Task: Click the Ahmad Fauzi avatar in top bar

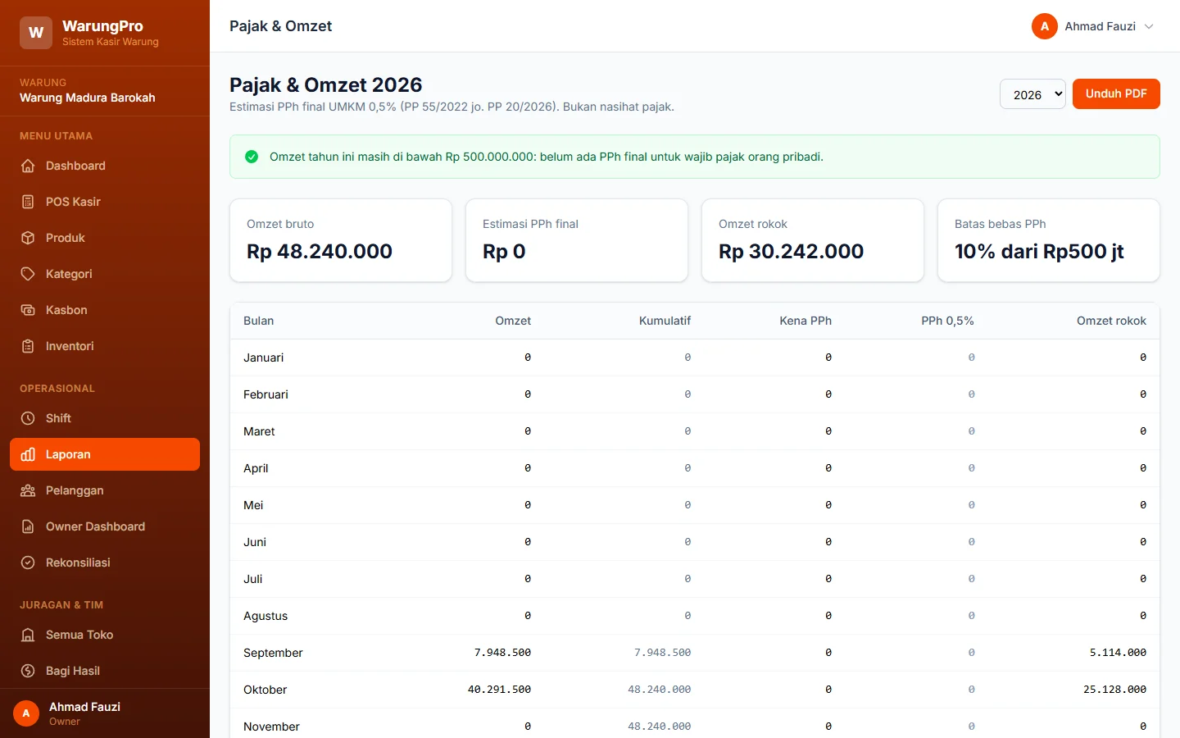Action: 1045,26
